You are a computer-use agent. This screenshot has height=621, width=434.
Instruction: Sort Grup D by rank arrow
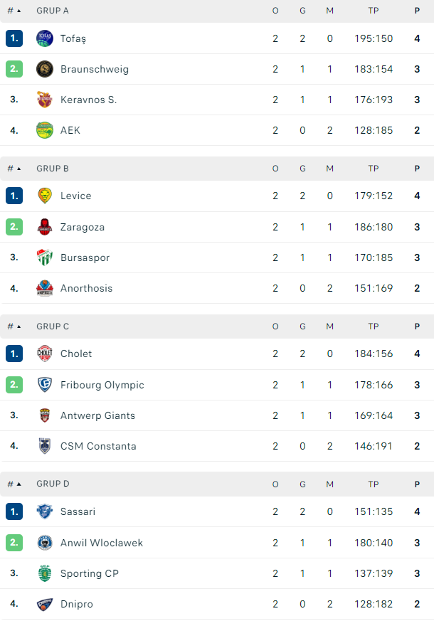click(14, 484)
